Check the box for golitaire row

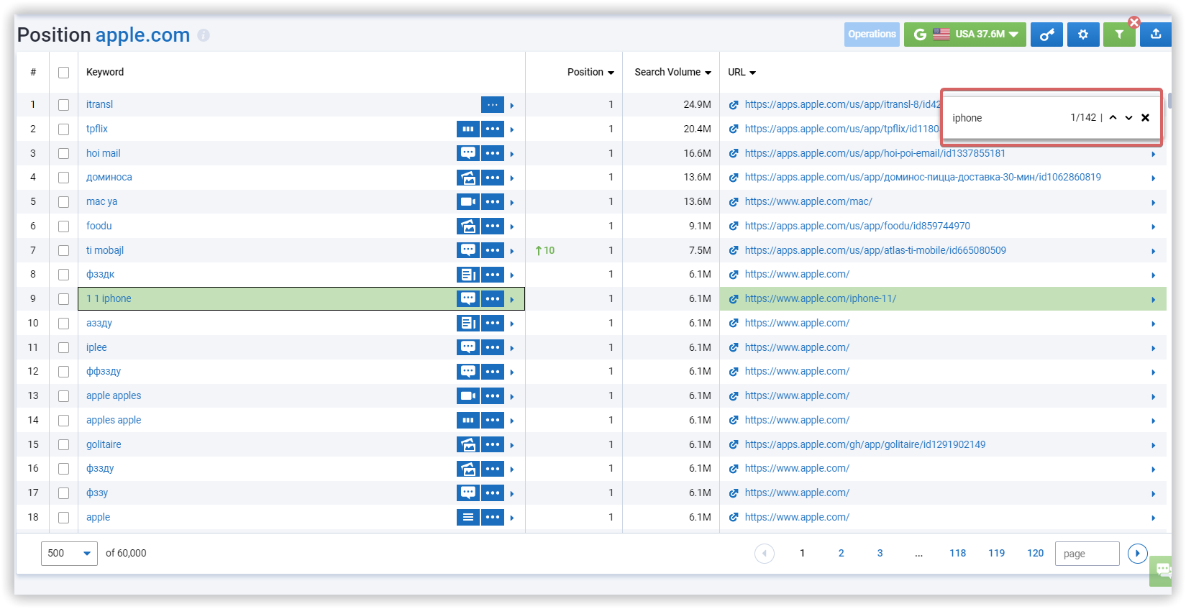(x=63, y=445)
